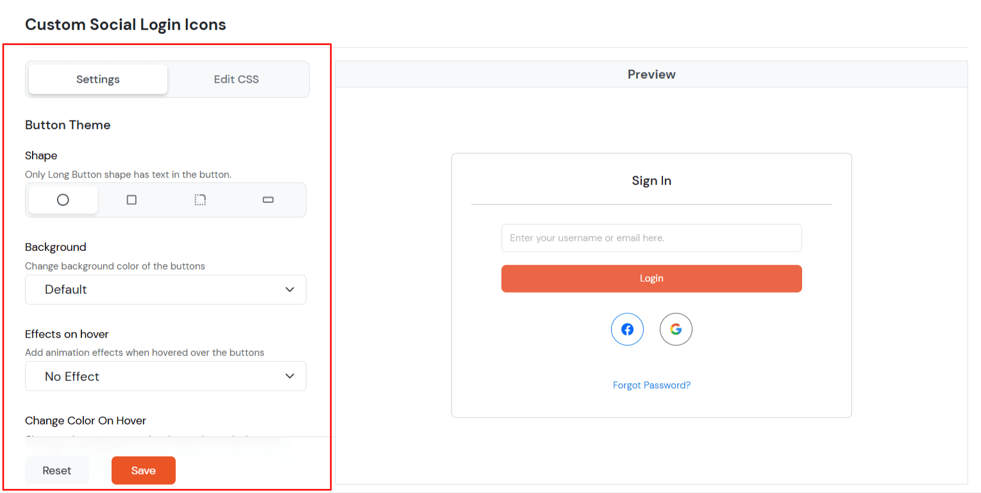Image resolution: width=981 pixels, height=493 pixels.
Task: Click the Sign In heading in preview
Action: (x=651, y=181)
